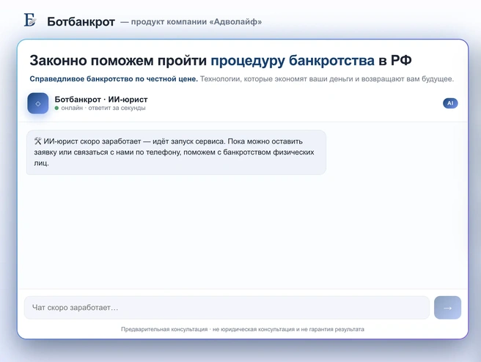
Task: Open the Ботбанкрот logo icon
Action: (x=30, y=20)
